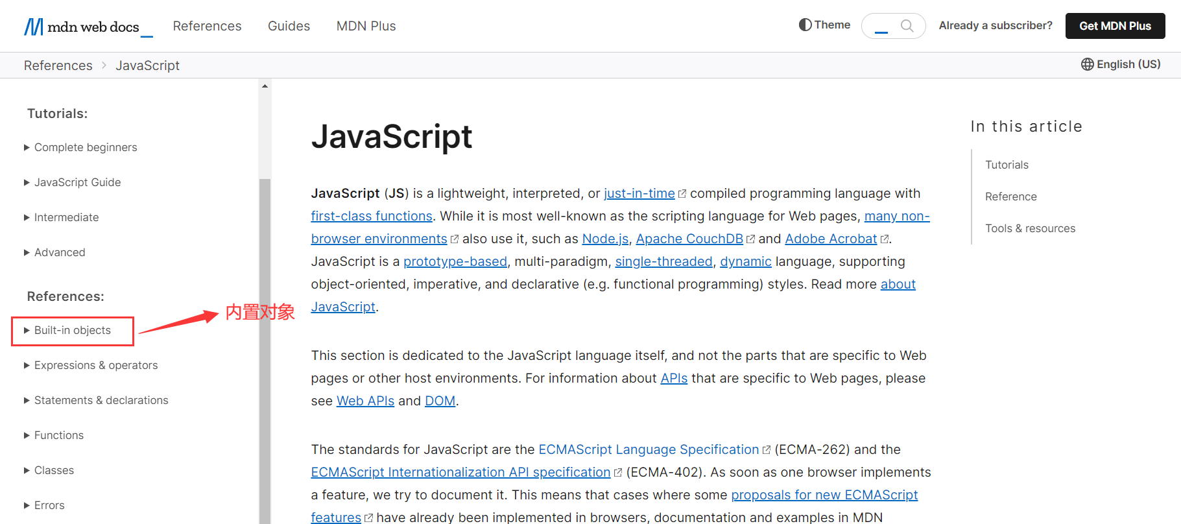The image size is (1181, 524).
Task: Click the sidebar scroll-up arrow
Action: [265, 86]
